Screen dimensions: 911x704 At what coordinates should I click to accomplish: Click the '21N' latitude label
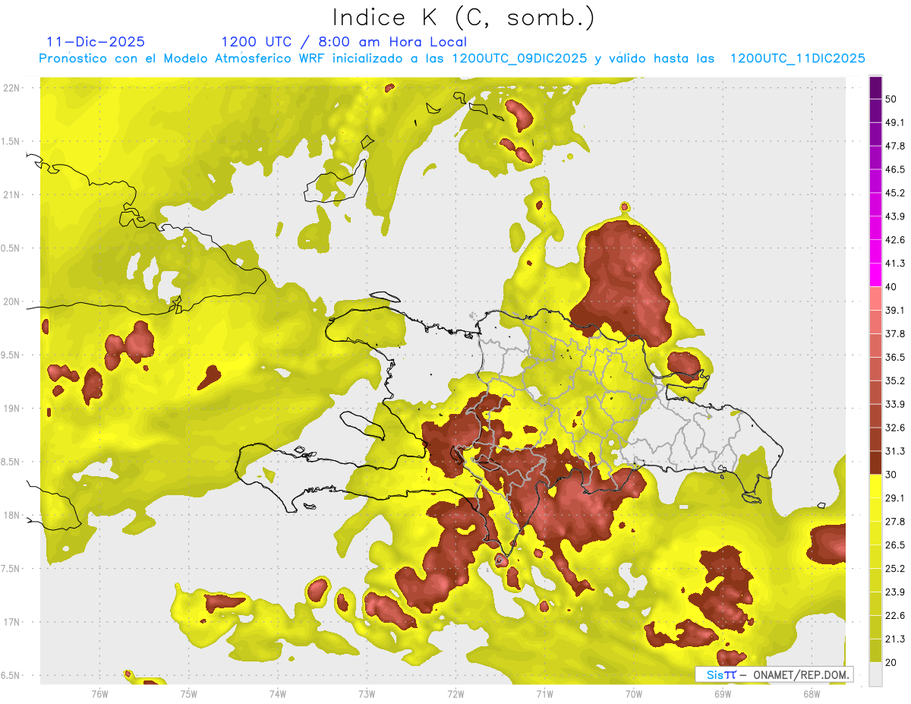click(11, 194)
